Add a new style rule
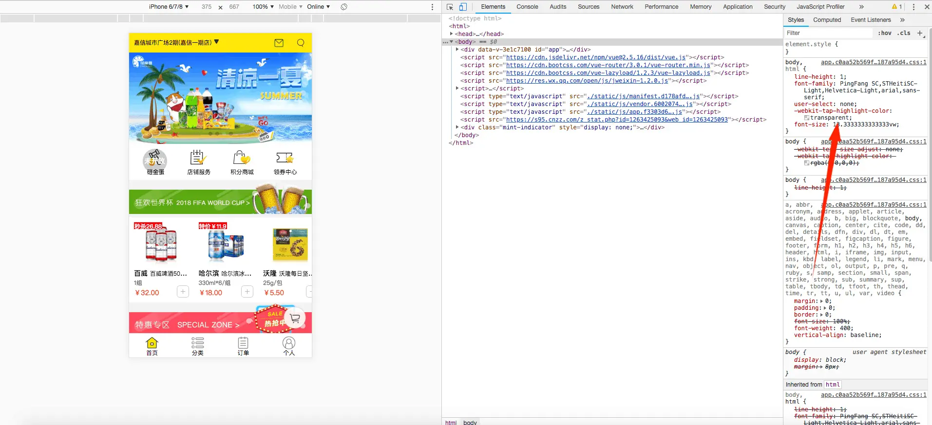 [x=920, y=33]
